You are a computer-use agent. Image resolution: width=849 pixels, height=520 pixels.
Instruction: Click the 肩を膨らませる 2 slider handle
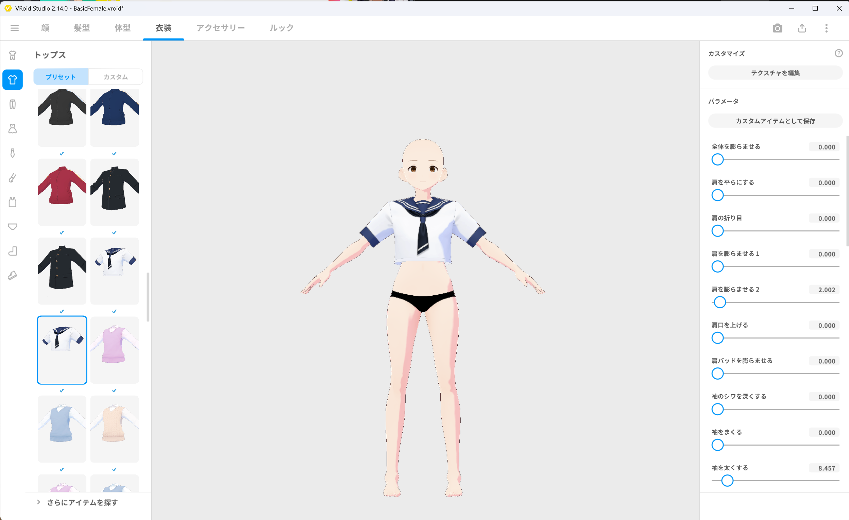[x=720, y=302]
